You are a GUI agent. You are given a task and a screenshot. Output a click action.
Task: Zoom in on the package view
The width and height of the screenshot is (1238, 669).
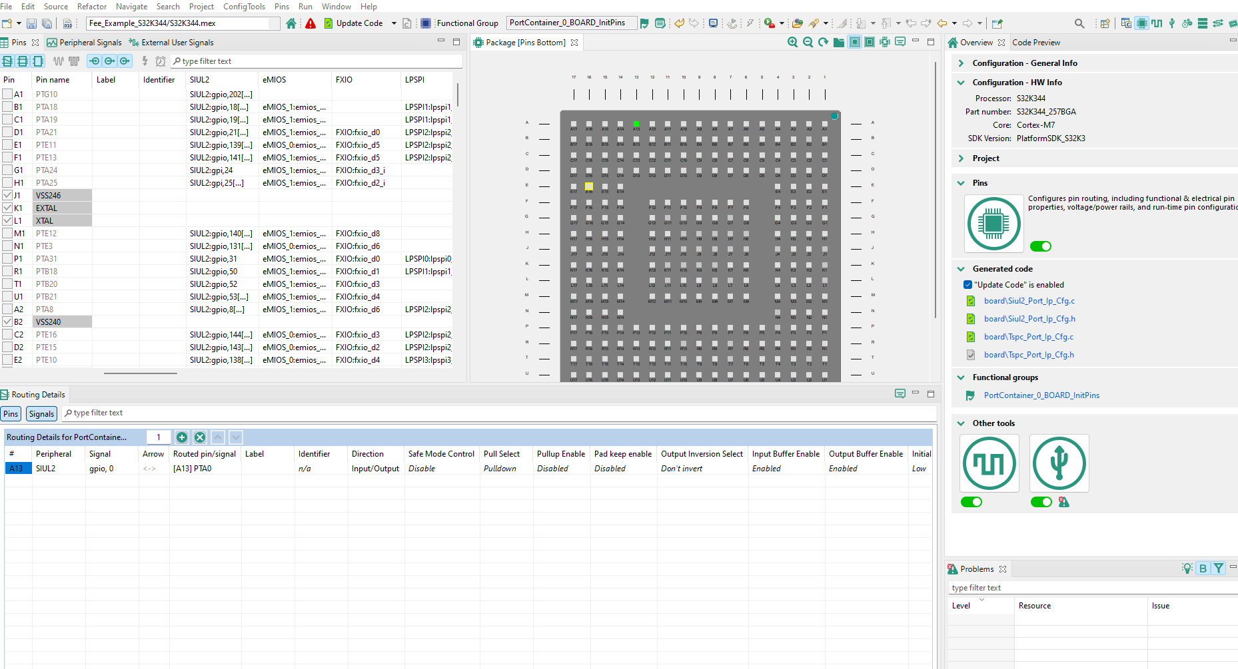792,42
